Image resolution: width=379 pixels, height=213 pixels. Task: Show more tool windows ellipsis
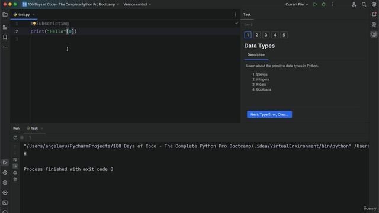pos(5,47)
